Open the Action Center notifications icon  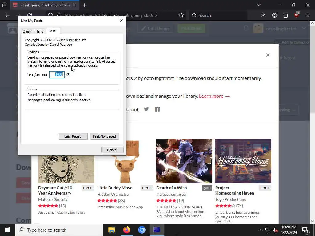[305, 230]
